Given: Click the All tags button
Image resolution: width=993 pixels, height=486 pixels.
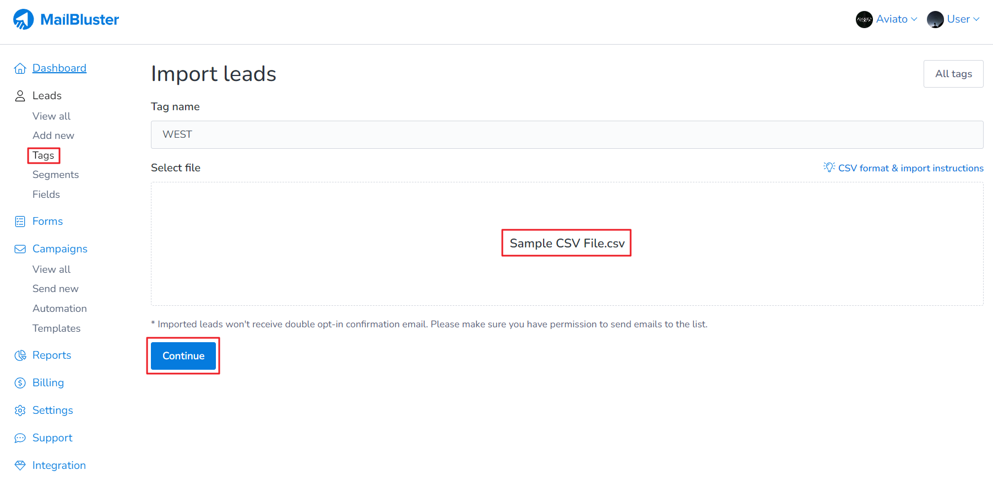Looking at the screenshot, I should [x=953, y=73].
